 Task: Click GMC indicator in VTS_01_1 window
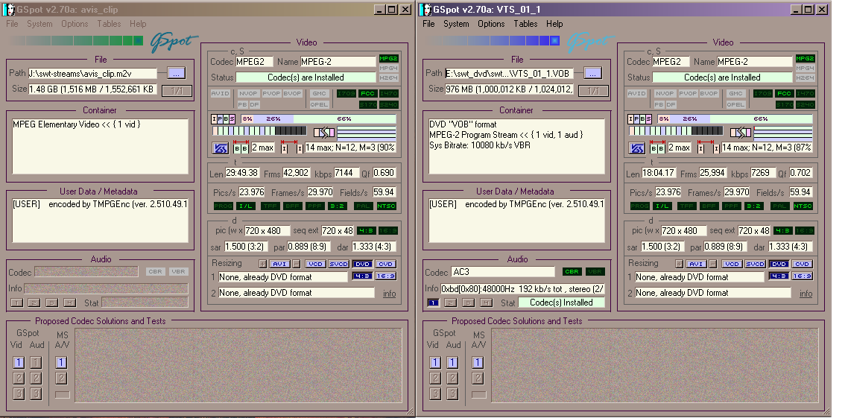coord(735,94)
